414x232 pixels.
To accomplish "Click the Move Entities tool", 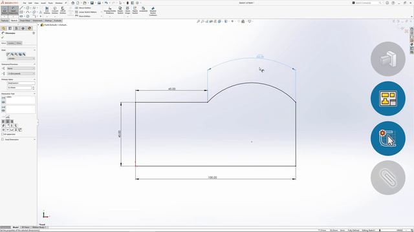I will coord(83,16).
